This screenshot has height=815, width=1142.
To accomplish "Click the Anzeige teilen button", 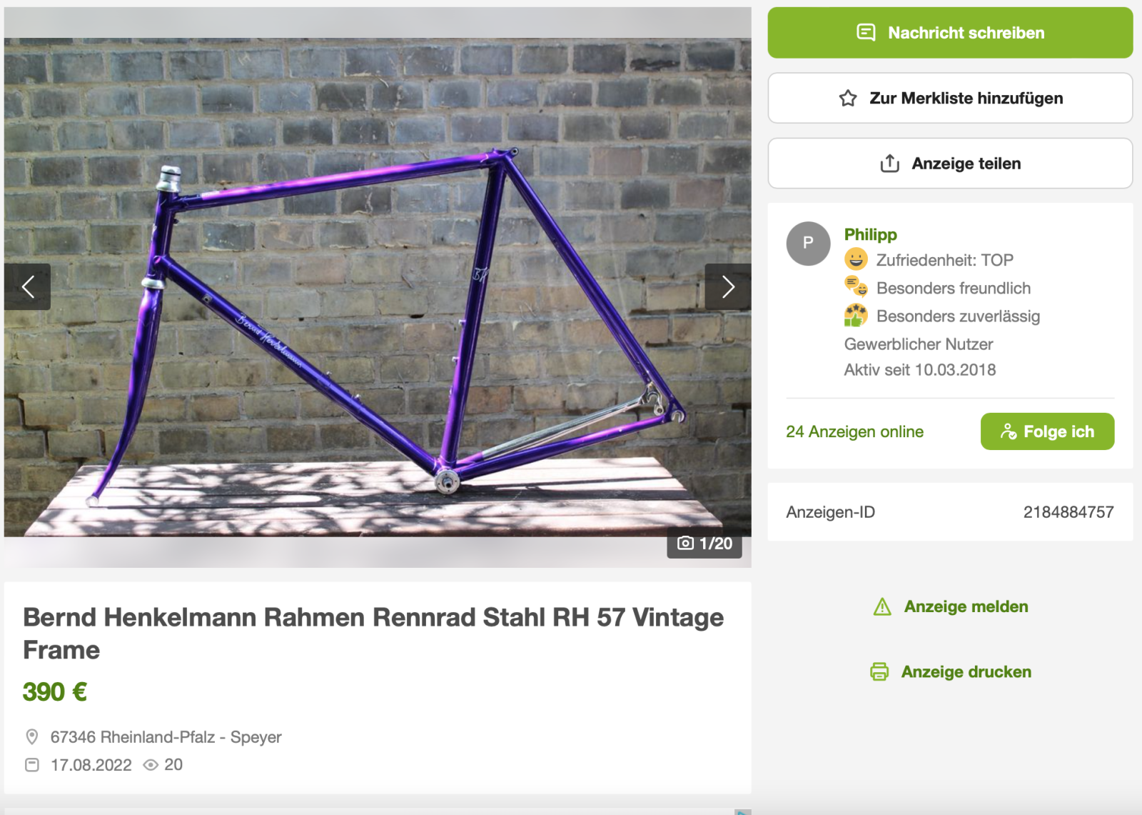I will click(965, 164).
